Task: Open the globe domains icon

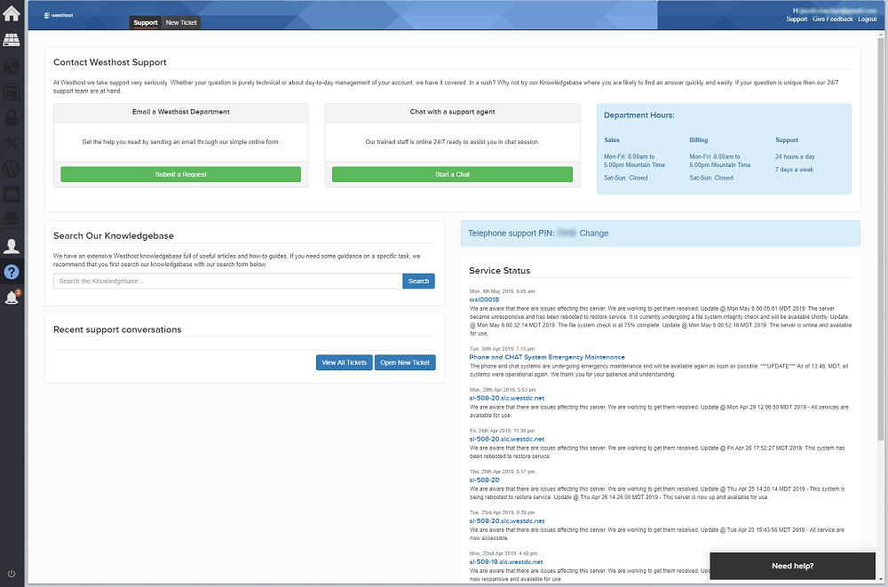Action: (x=12, y=66)
